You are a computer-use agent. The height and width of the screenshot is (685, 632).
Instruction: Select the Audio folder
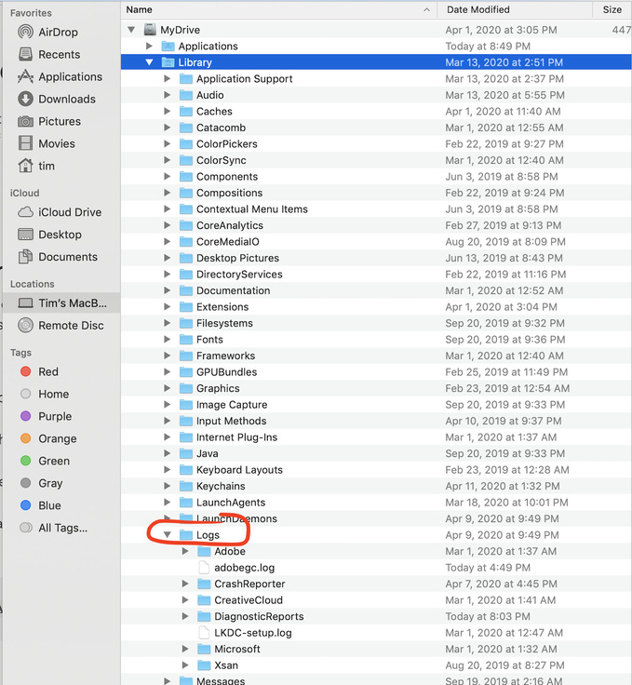(210, 95)
